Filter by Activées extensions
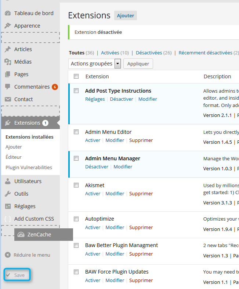The height and width of the screenshot is (289, 239). [x=110, y=53]
